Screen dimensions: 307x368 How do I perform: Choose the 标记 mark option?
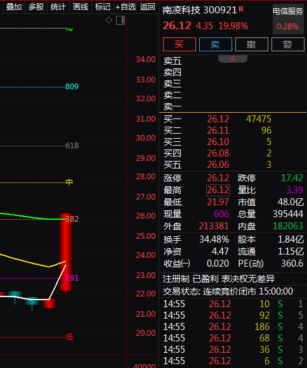tap(103, 7)
